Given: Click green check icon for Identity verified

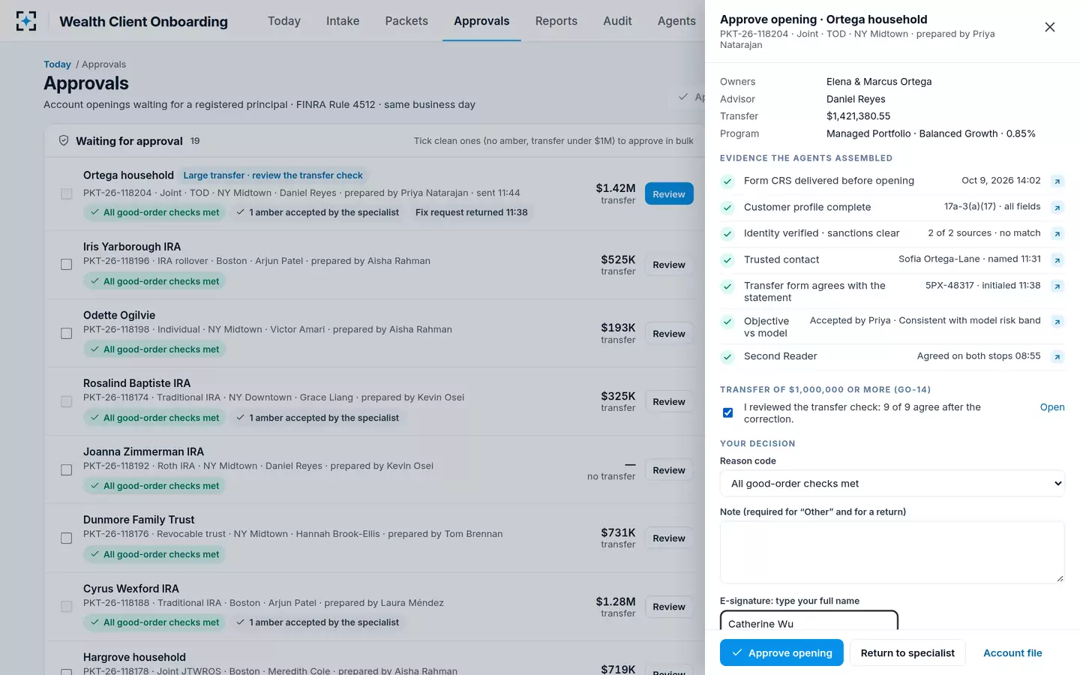Looking at the screenshot, I should pyautogui.click(x=727, y=234).
